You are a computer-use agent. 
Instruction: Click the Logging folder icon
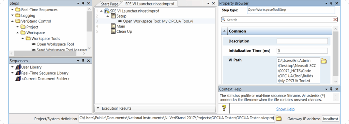click(x=18, y=16)
